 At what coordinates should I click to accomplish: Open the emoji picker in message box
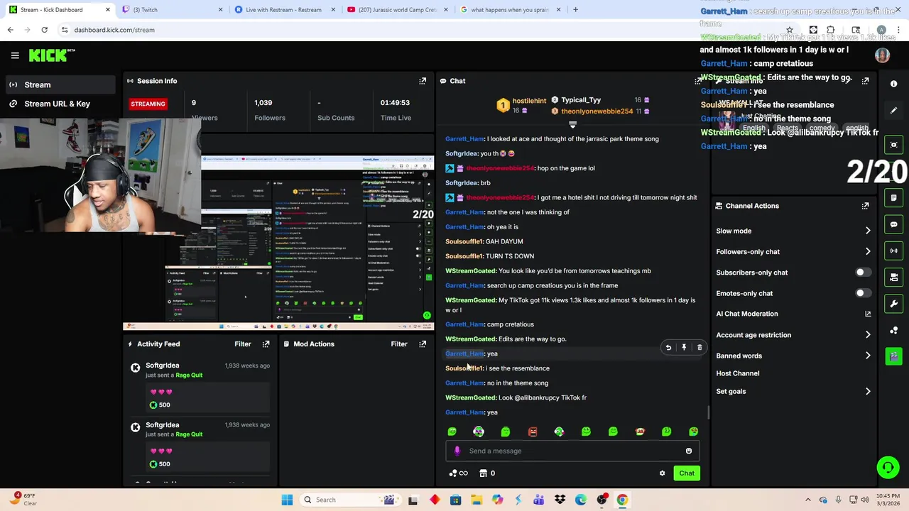point(689,451)
